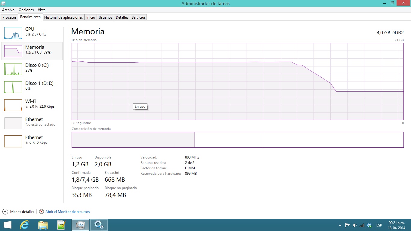Open the clock showing 09:21 a.m.
411x231 pixels.
tap(396, 225)
